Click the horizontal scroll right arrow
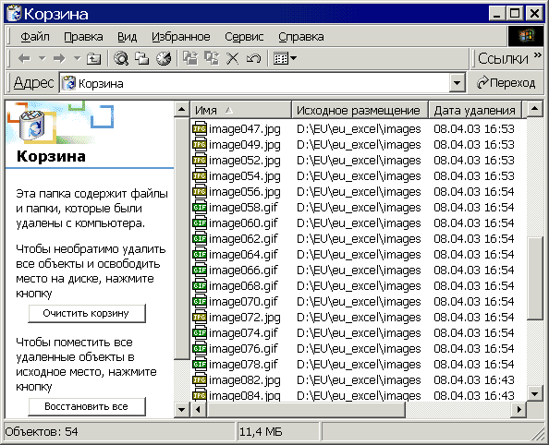The width and height of the screenshot is (549, 445). [x=518, y=409]
